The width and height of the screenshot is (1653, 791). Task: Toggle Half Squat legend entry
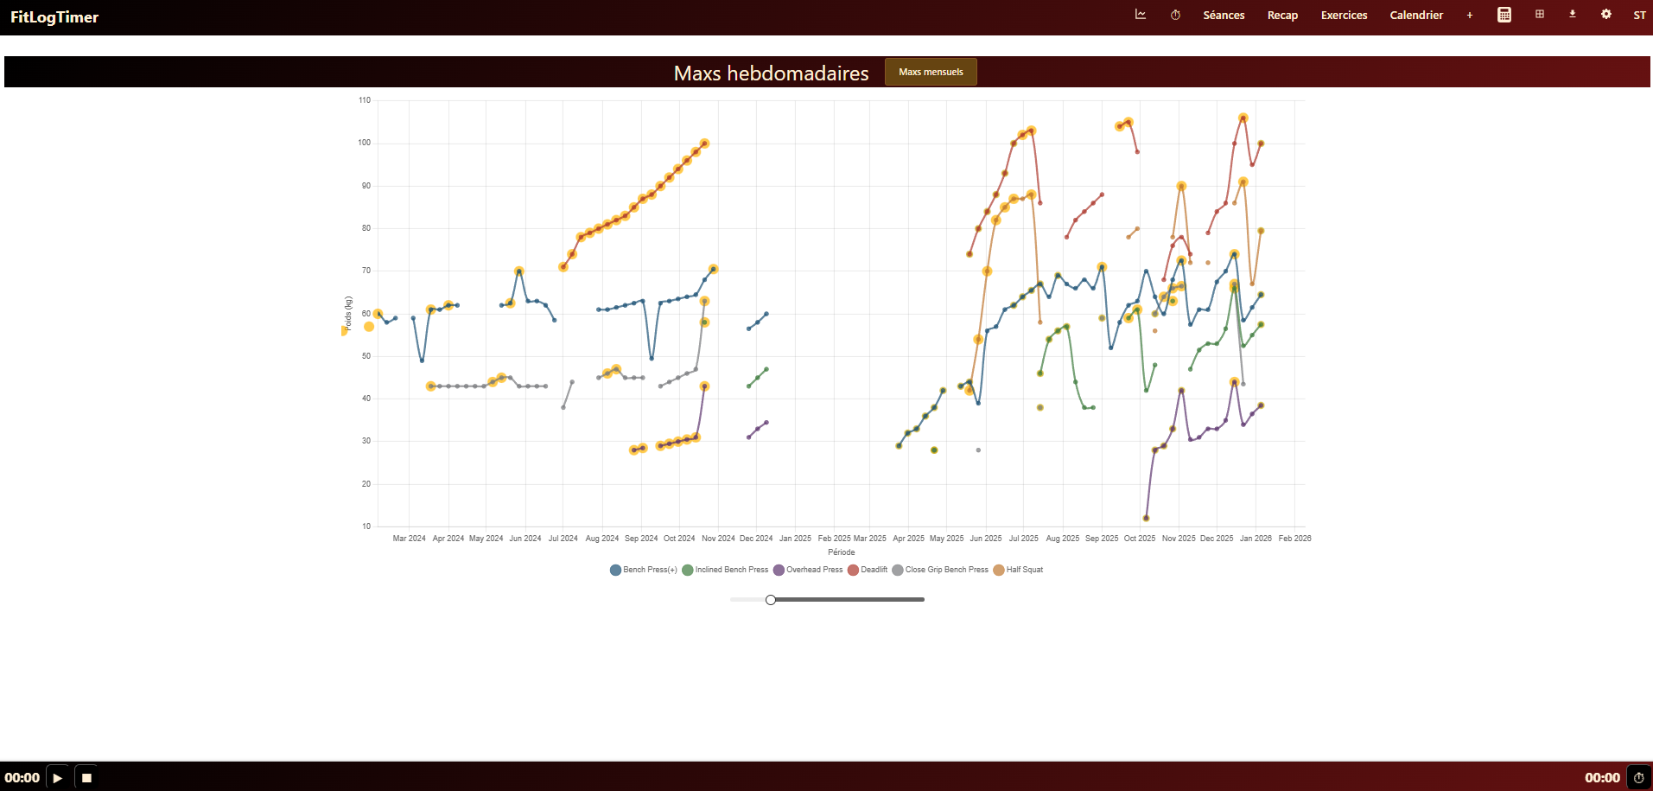click(x=1018, y=570)
